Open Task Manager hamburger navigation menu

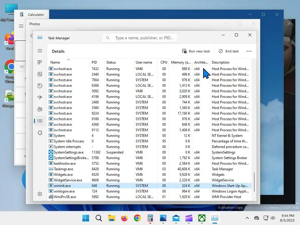click(40, 51)
